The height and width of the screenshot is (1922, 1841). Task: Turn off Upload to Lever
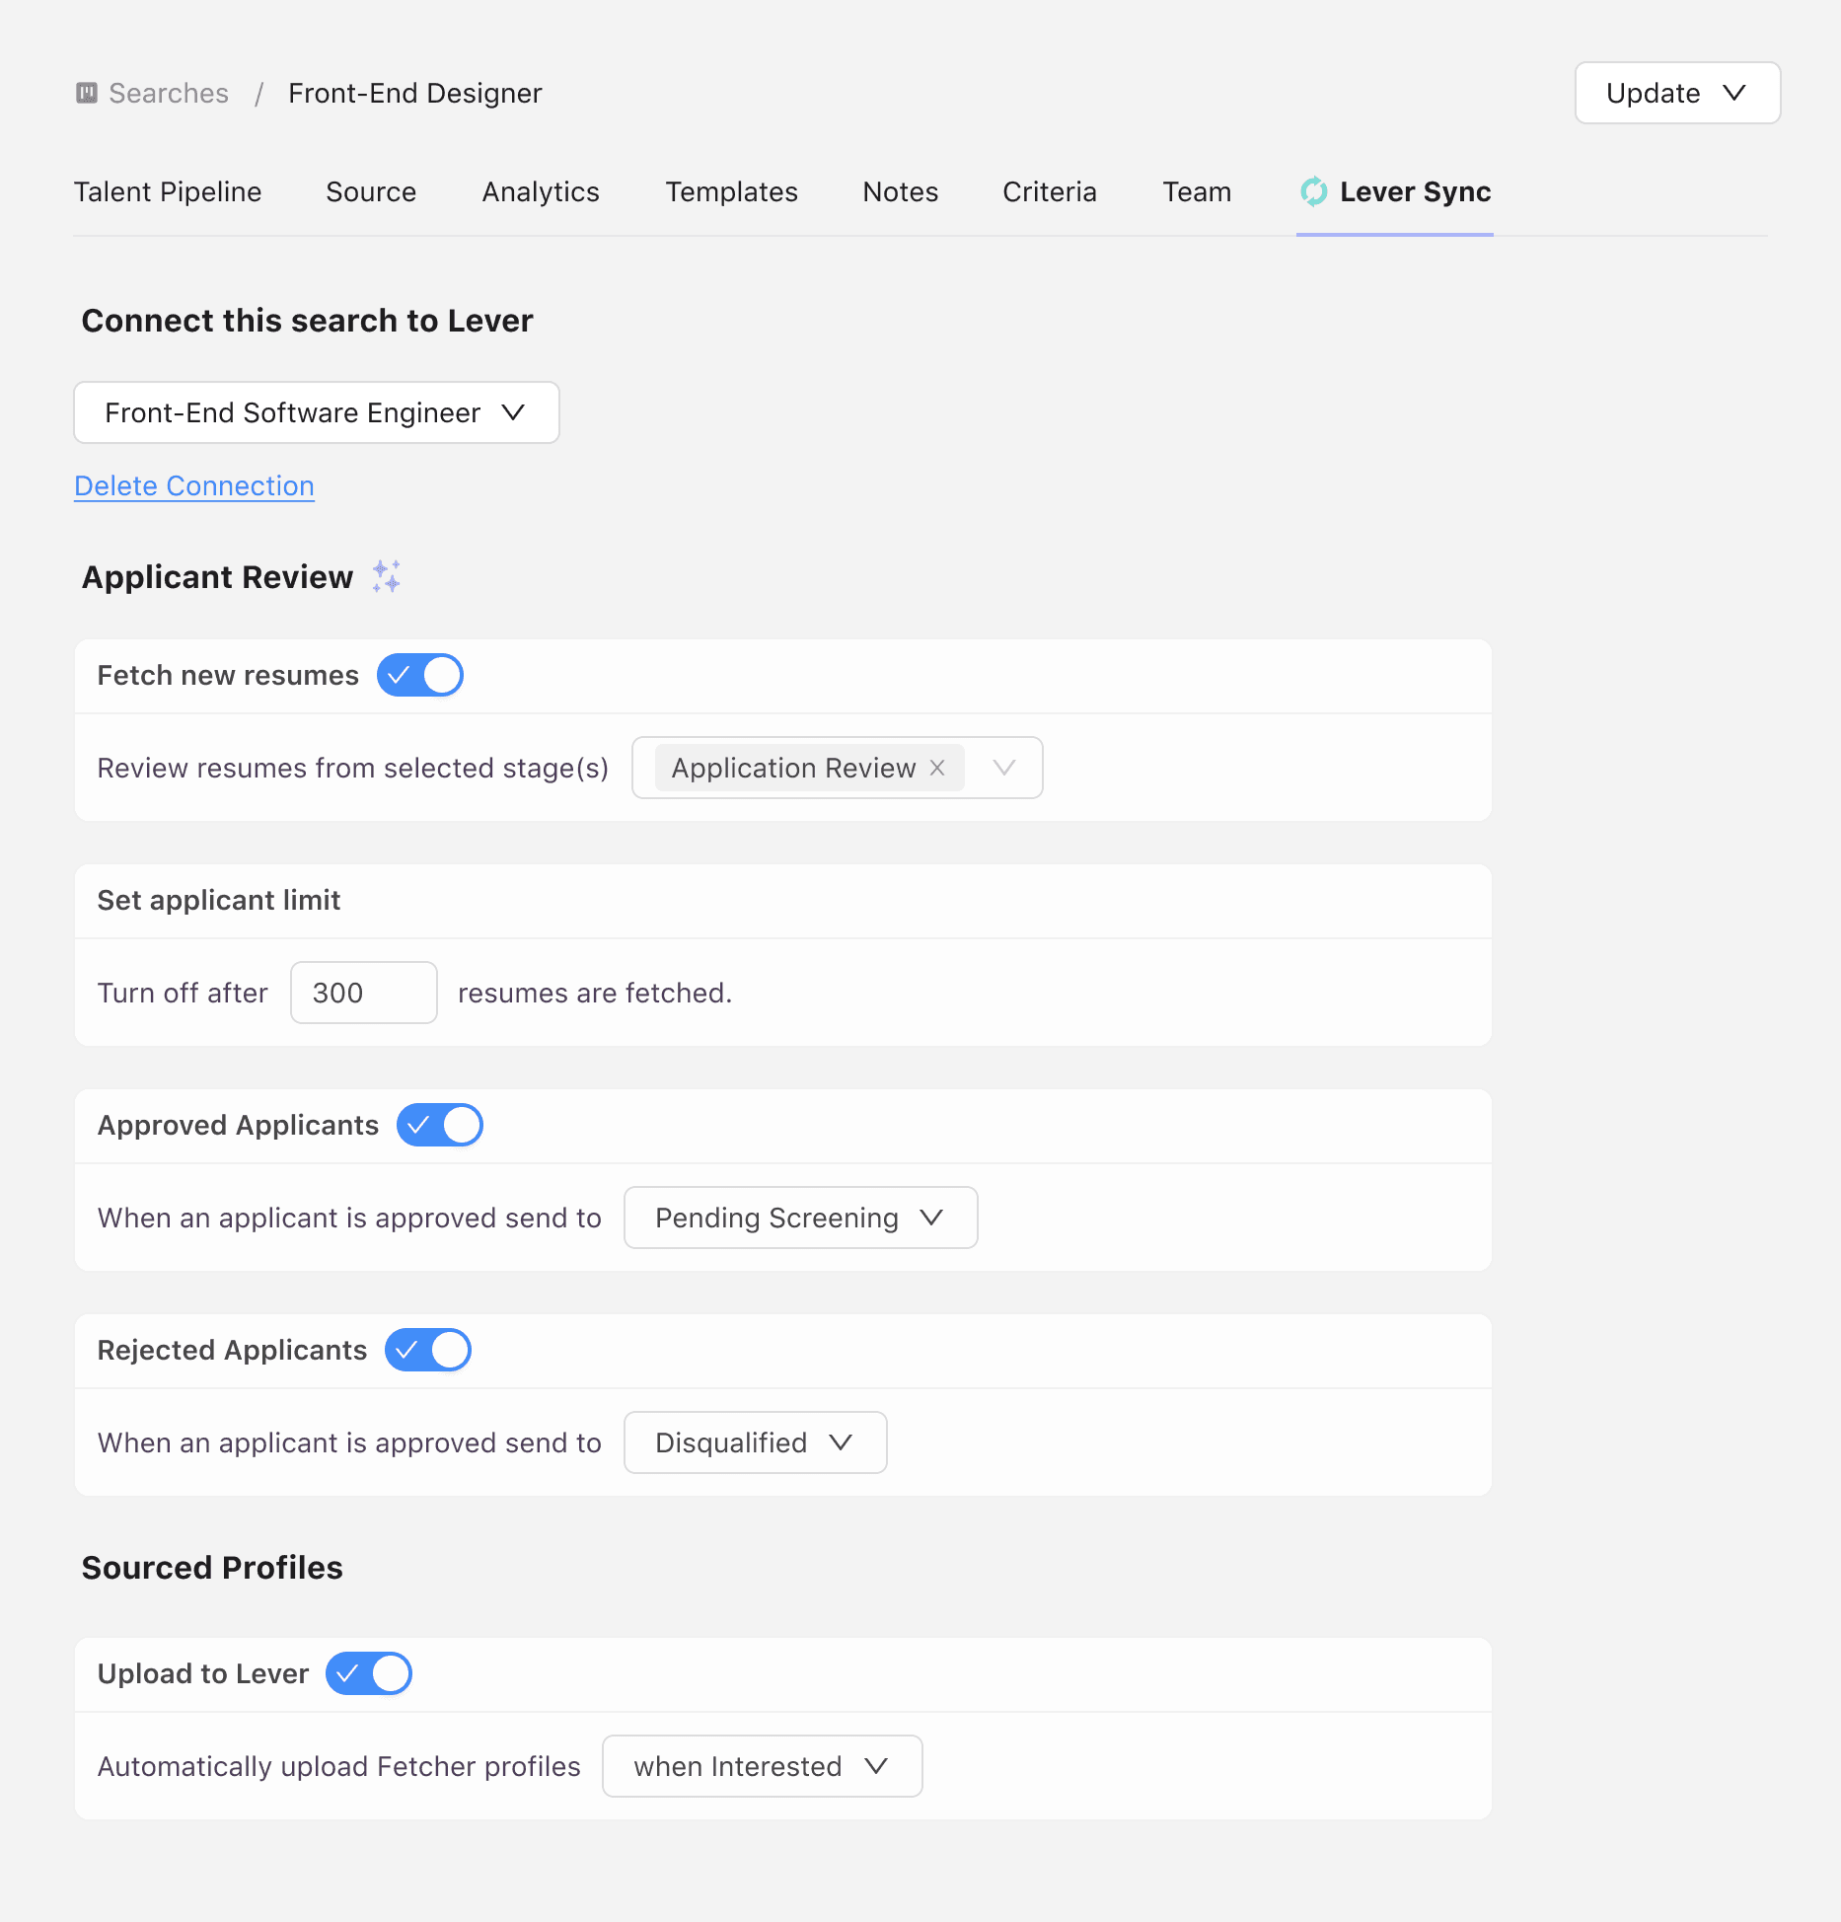tap(368, 1673)
